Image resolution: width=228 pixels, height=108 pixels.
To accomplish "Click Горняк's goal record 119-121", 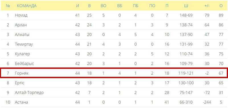I will tap(186, 73).
